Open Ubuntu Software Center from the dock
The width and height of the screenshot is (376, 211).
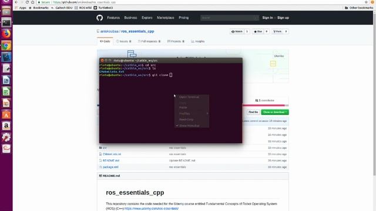6,115
